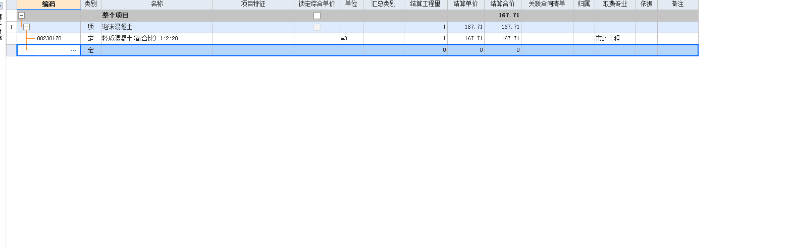Click the 汇总类别 column header
Screen dimensions: 791x247
pos(384,4)
